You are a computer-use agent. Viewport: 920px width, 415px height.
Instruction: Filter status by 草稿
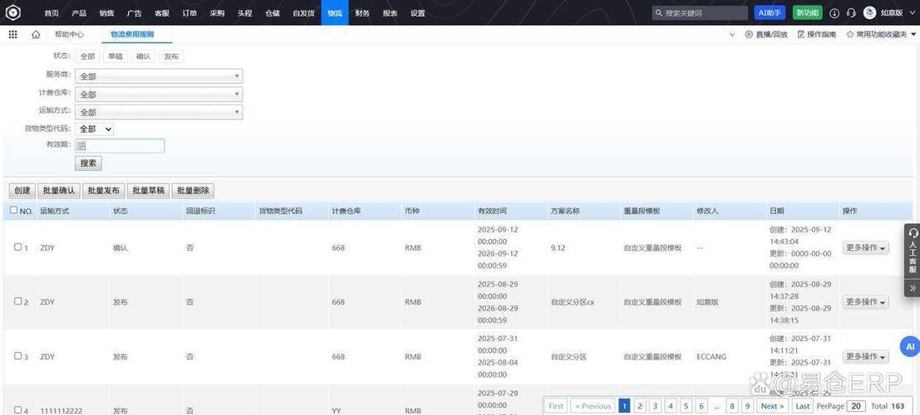click(x=115, y=57)
